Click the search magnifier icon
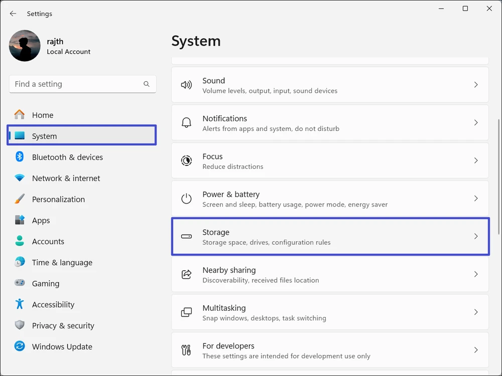The height and width of the screenshot is (376, 502). 147,84
